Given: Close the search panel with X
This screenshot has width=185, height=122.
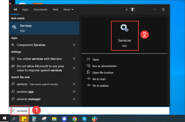Looking at the screenshot, I should (x=163, y=9).
